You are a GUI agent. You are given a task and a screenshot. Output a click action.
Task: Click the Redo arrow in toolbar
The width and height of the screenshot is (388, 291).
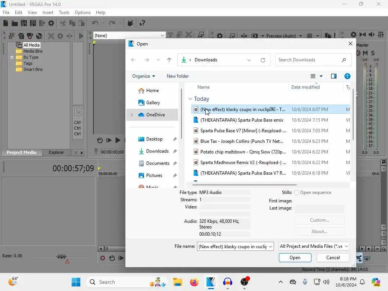(x=112, y=23)
